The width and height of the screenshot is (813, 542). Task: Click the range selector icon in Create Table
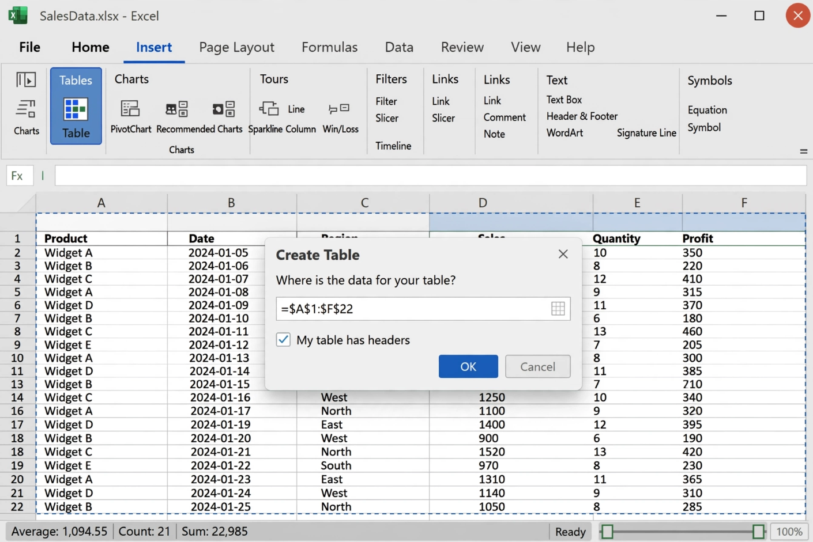pyautogui.click(x=558, y=309)
